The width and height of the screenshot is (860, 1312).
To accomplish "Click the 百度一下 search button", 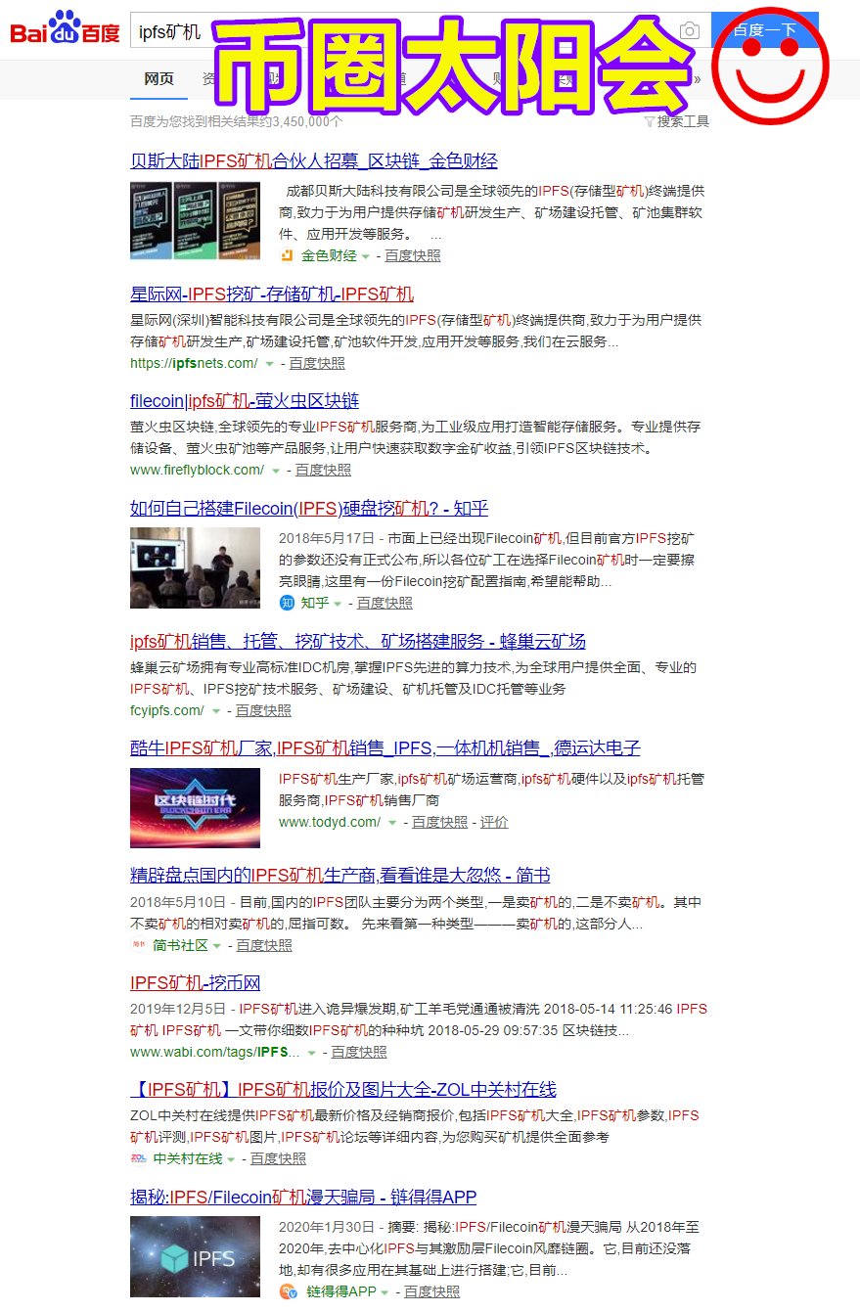I will coord(765,30).
